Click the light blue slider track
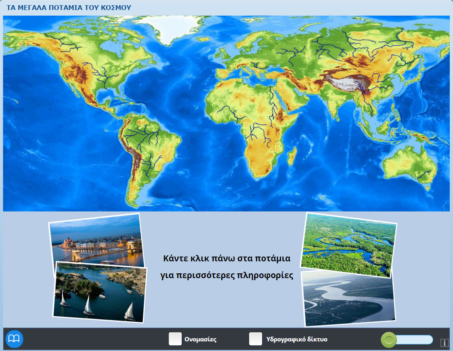453x351 pixels. [x=414, y=340]
